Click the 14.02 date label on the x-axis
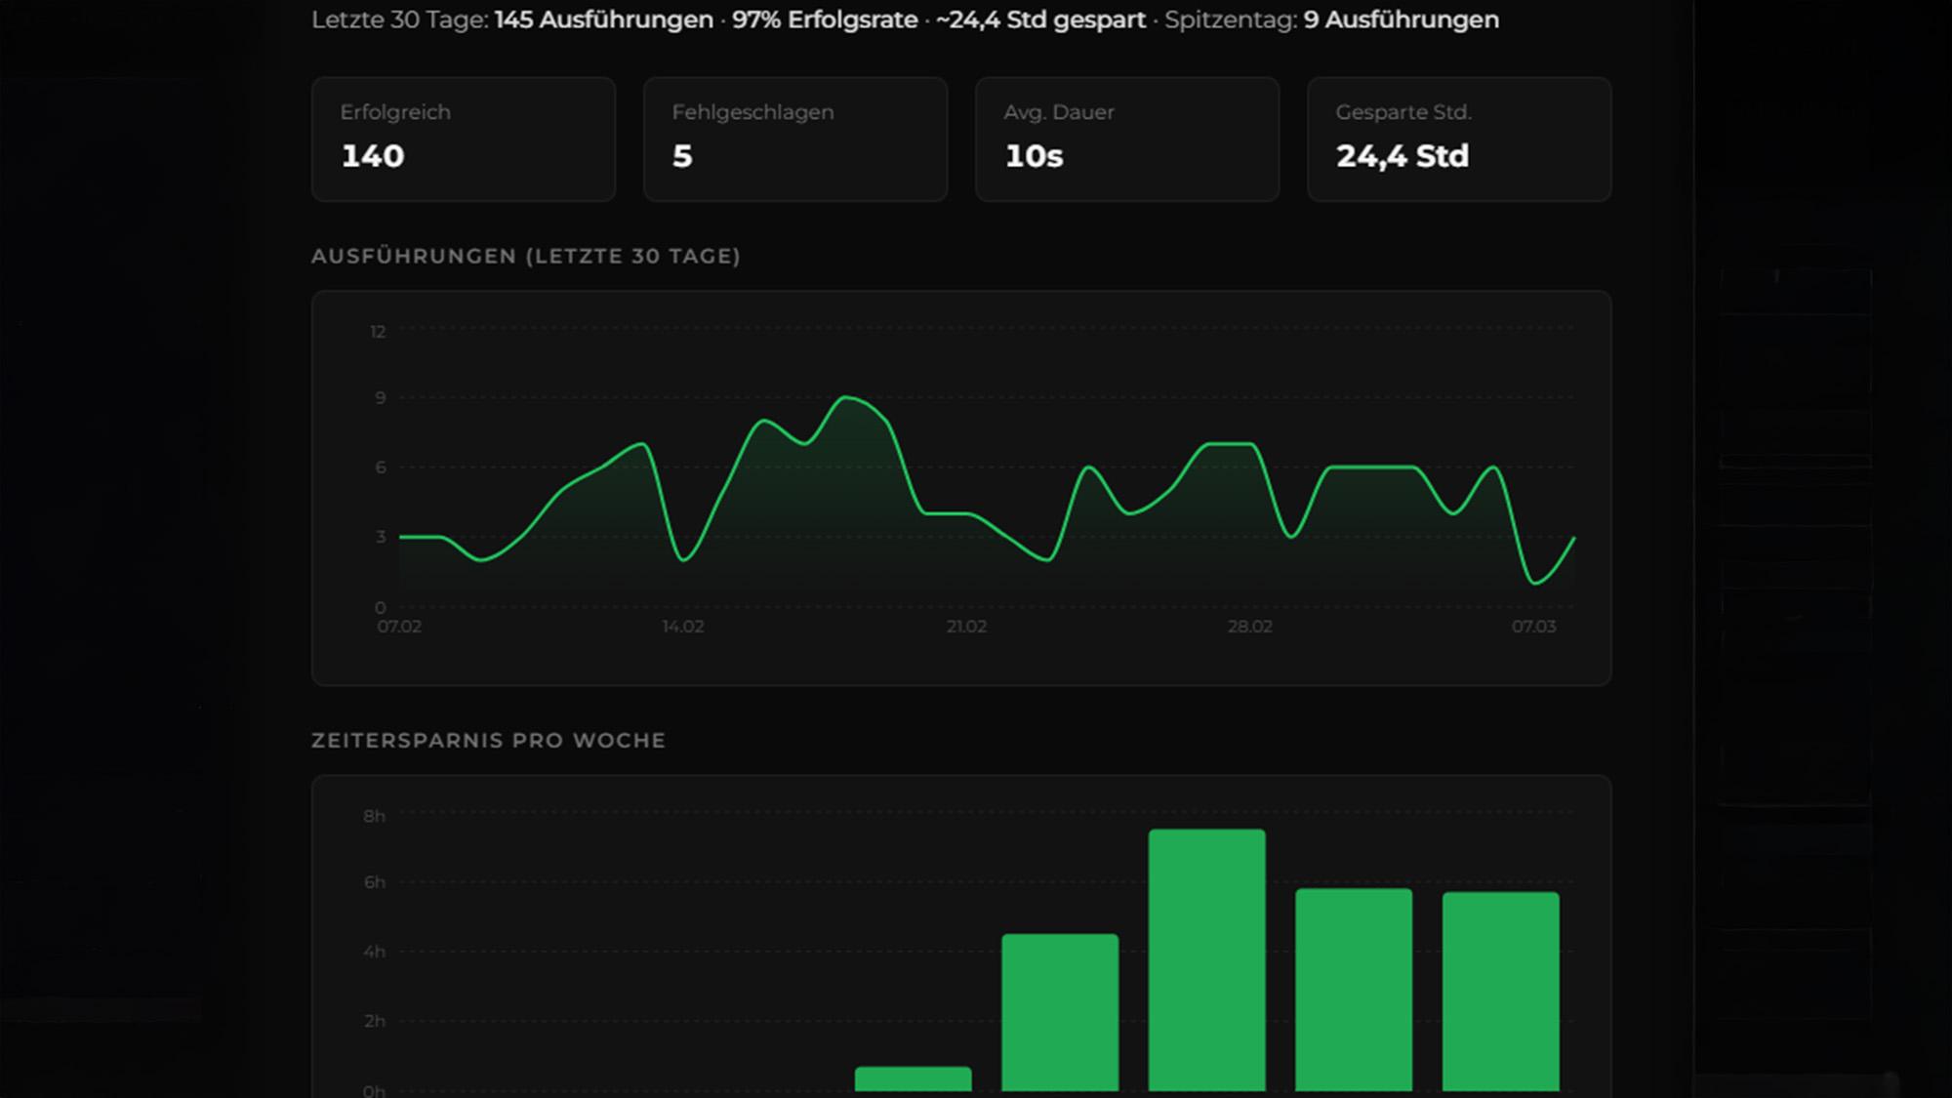 [682, 627]
